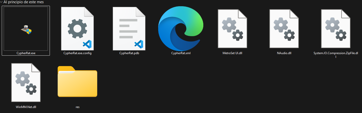Select the 'res' folder name label
This screenshot has width=362, height=113.
pos(77,107)
